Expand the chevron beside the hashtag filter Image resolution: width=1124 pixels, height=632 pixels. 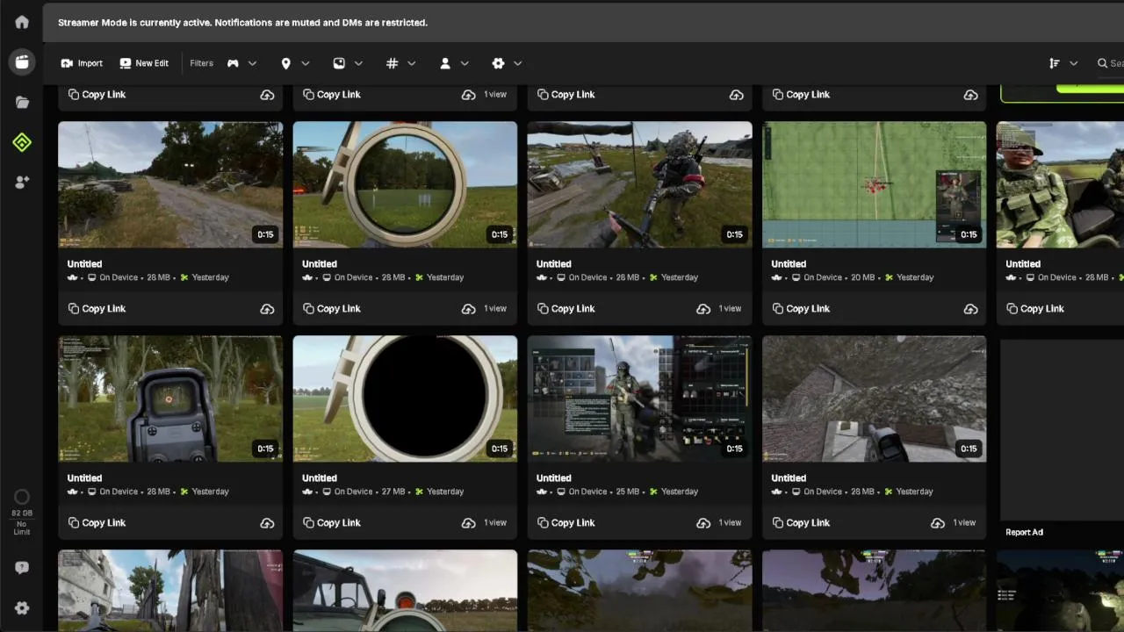click(x=411, y=63)
